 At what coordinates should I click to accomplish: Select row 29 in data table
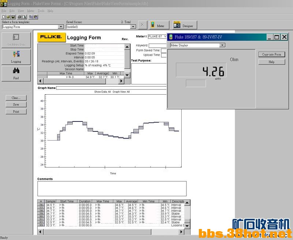coord(41,214)
